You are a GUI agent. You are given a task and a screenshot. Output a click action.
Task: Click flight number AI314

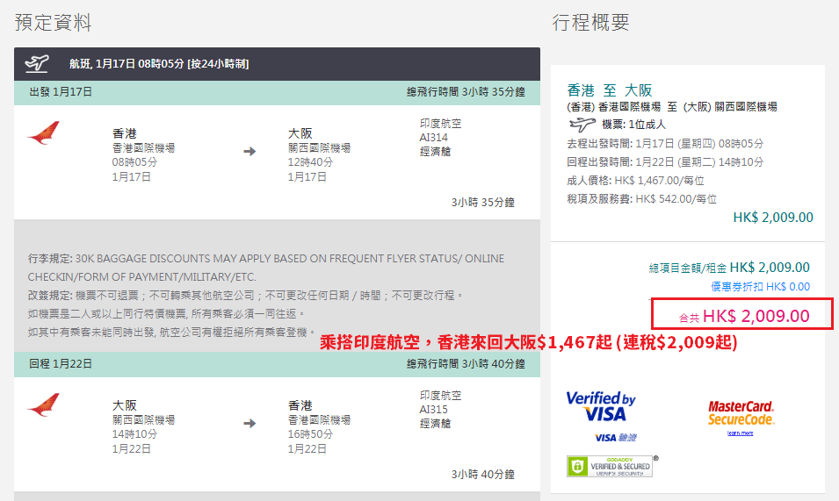[433, 137]
